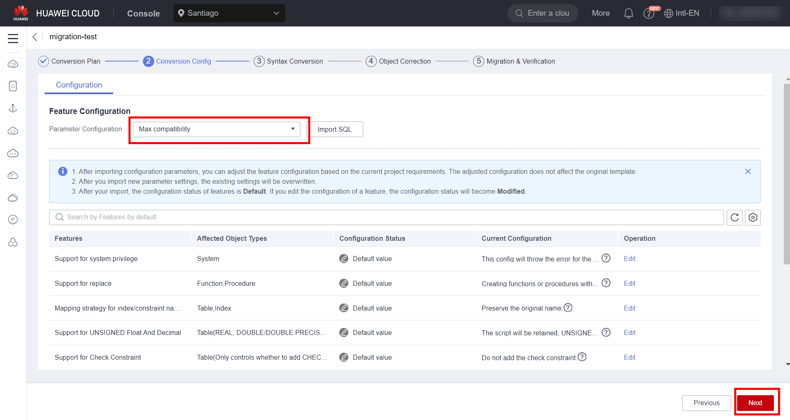Screen dimensions: 790x420
Task: Open table column settings gear icon
Action: [752, 217]
